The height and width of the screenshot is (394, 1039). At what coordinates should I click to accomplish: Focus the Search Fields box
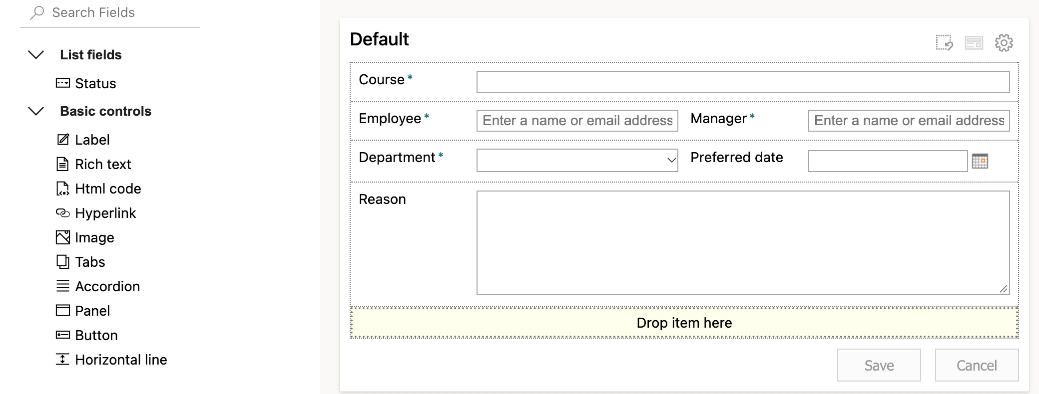pyautogui.click(x=110, y=13)
